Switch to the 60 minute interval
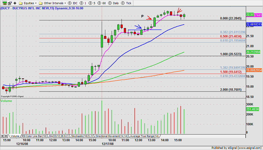The image size is (263, 150). click(102, 3)
